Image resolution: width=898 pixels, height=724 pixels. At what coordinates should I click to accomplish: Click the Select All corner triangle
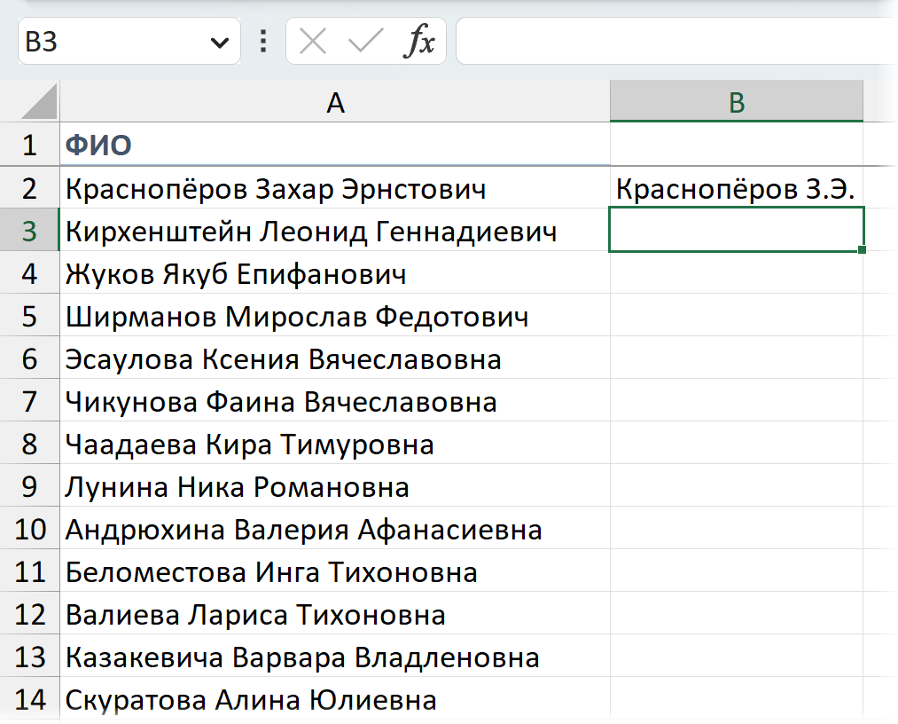tap(39, 101)
